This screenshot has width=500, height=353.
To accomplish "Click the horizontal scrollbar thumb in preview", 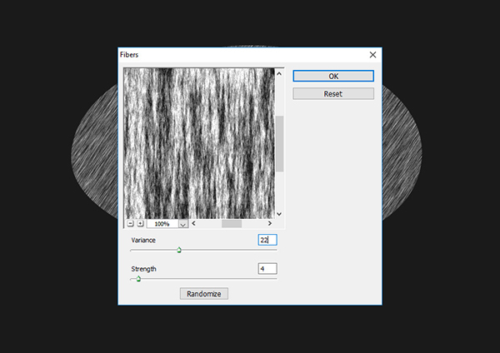I will pyautogui.click(x=231, y=224).
